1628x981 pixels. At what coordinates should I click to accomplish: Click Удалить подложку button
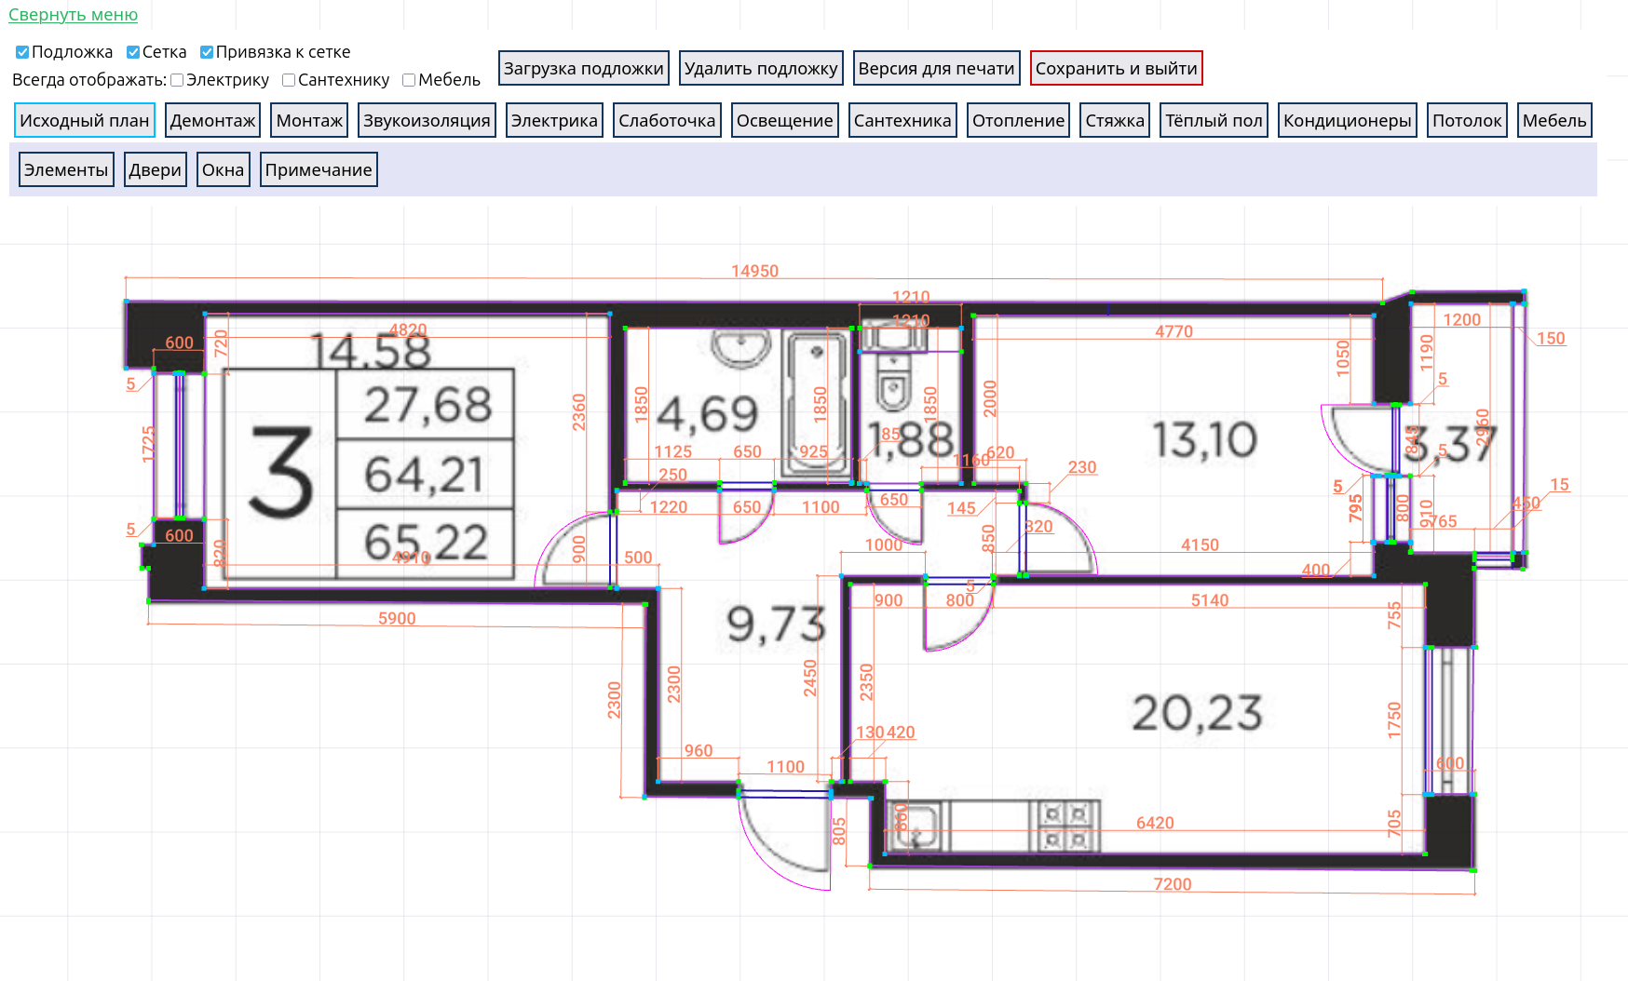click(x=761, y=68)
